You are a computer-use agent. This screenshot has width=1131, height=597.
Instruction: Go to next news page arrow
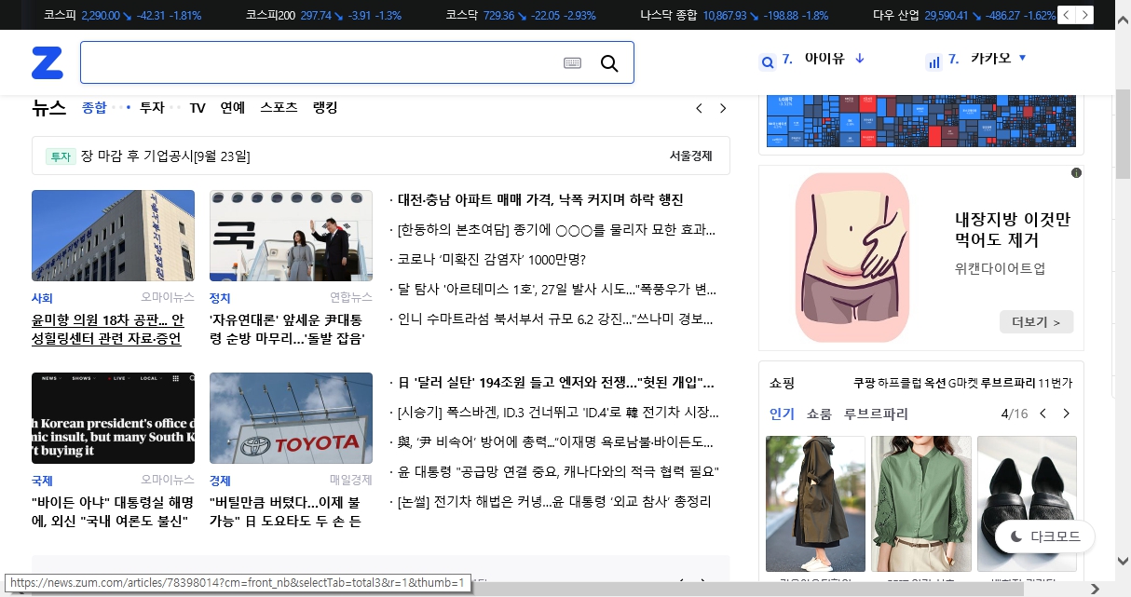click(723, 108)
